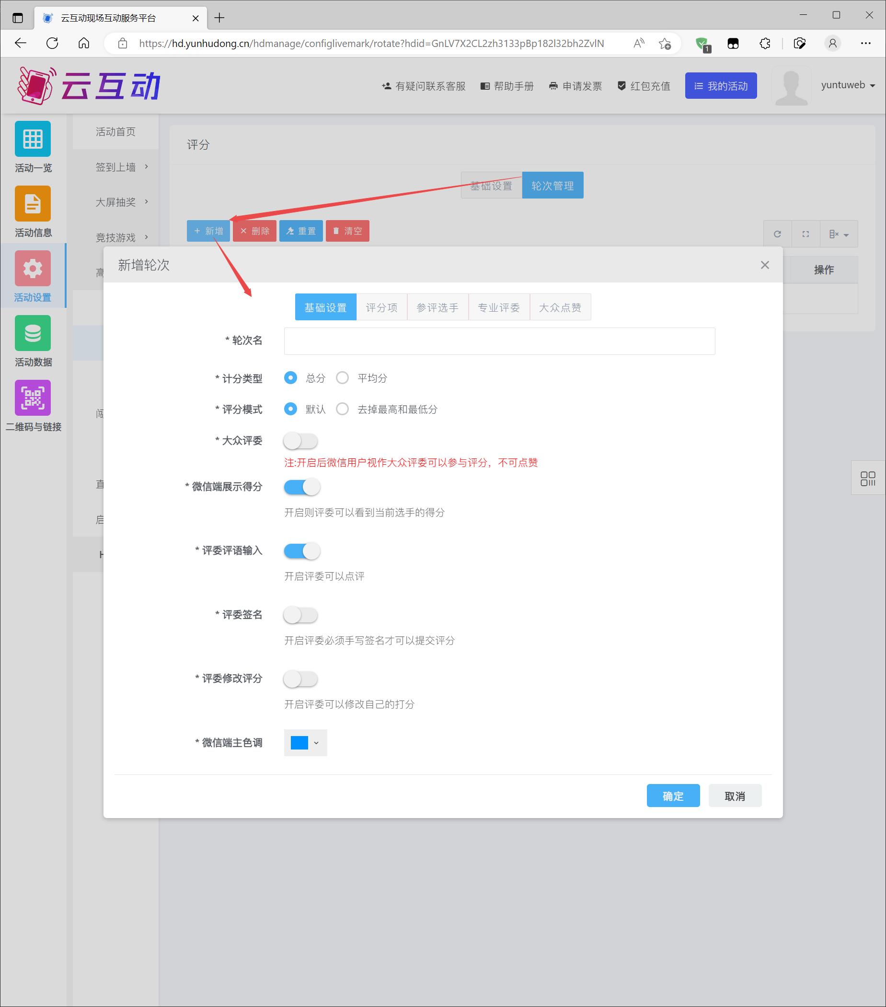This screenshot has width=886, height=1007.
Task: Expand the 签到上墙 sidebar menu
Action: 122,167
